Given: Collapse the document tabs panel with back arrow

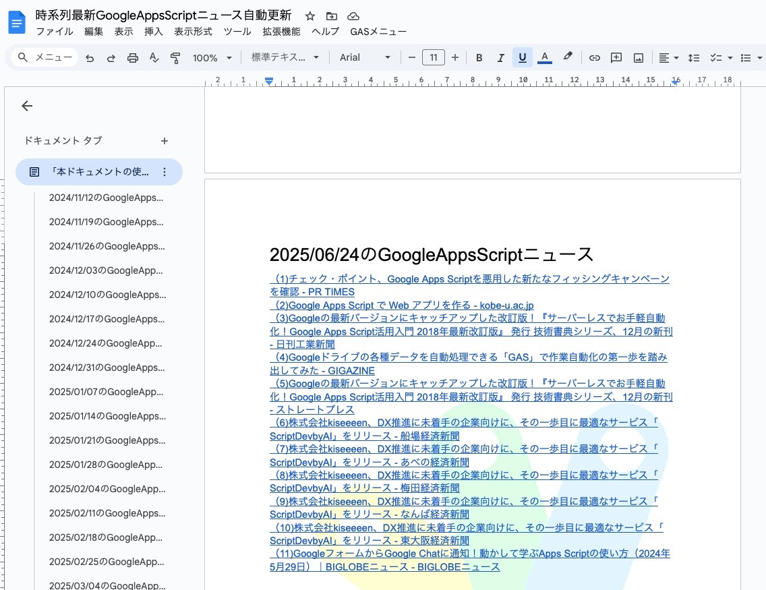Looking at the screenshot, I should (27, 106).
